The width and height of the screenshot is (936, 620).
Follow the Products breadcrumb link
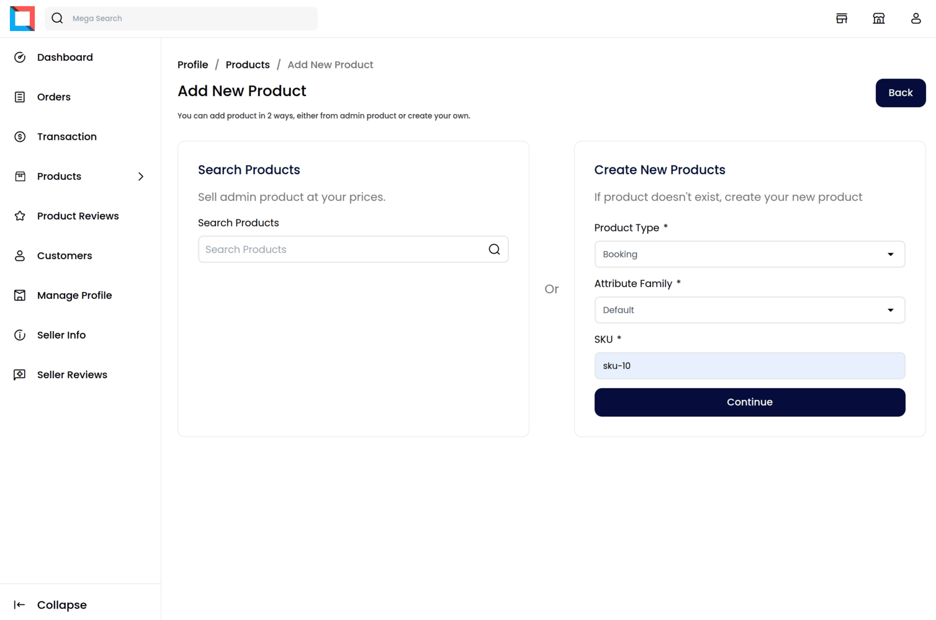tap(248, 64)
